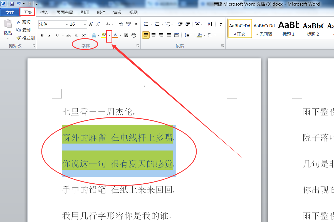The image size is (334, 222).
Task: Switch to the 邮件 tab
Action: [101, 12]
